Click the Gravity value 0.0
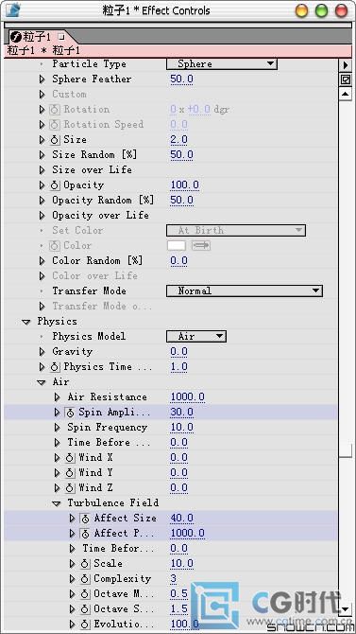Screen dimensions: 356x634 tap(178, 352)
